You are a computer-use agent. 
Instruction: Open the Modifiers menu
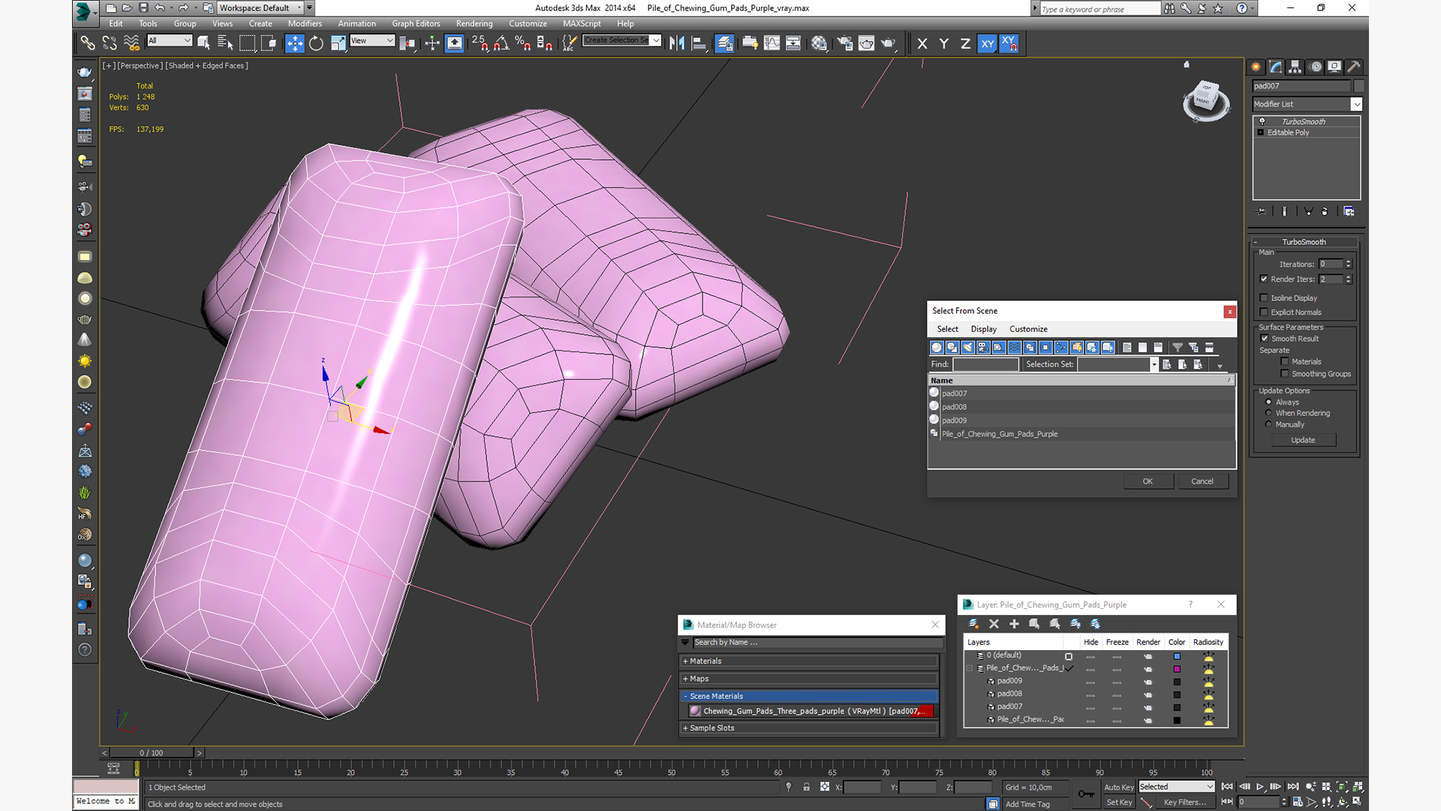305,24
